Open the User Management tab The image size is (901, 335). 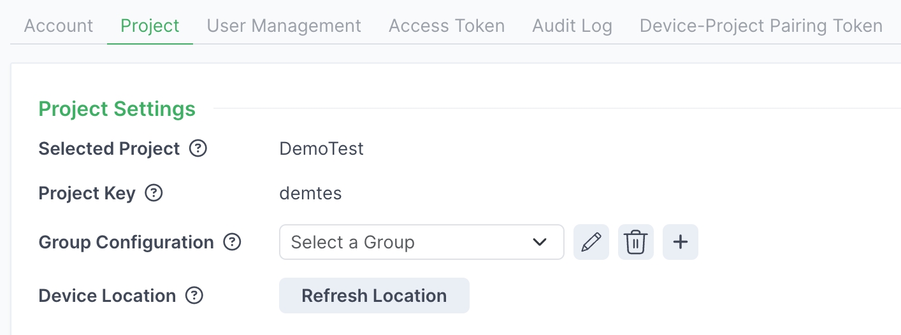(x=284, y=26)
